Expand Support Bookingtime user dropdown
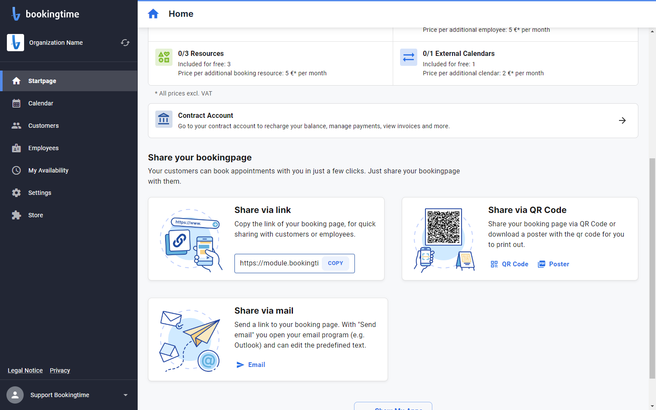Viewport: 656px width, 410px height. 126,395
